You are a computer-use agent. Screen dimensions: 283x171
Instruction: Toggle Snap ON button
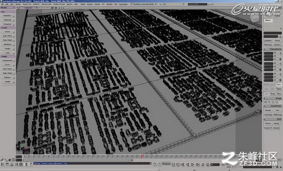[x=266, y=102]
